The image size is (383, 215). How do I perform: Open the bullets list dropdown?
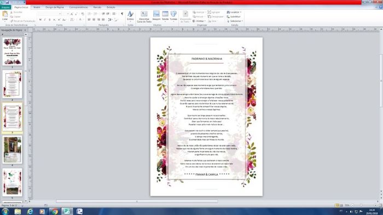(90, 14)
